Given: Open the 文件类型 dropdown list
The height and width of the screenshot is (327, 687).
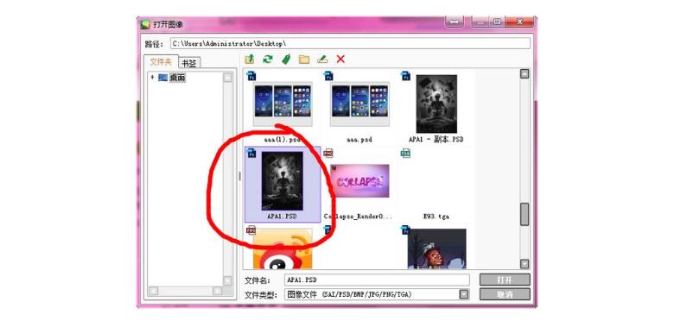Looking at the screenshot, I should click(x=464, y=295).
